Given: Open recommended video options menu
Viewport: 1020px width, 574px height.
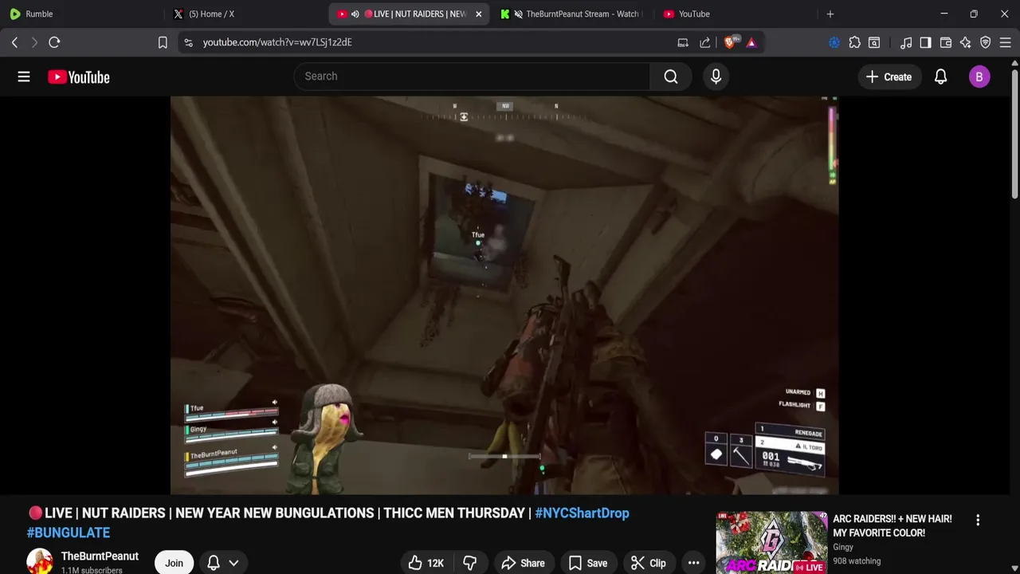Looking at the screenshot, I should coord(978,520).
